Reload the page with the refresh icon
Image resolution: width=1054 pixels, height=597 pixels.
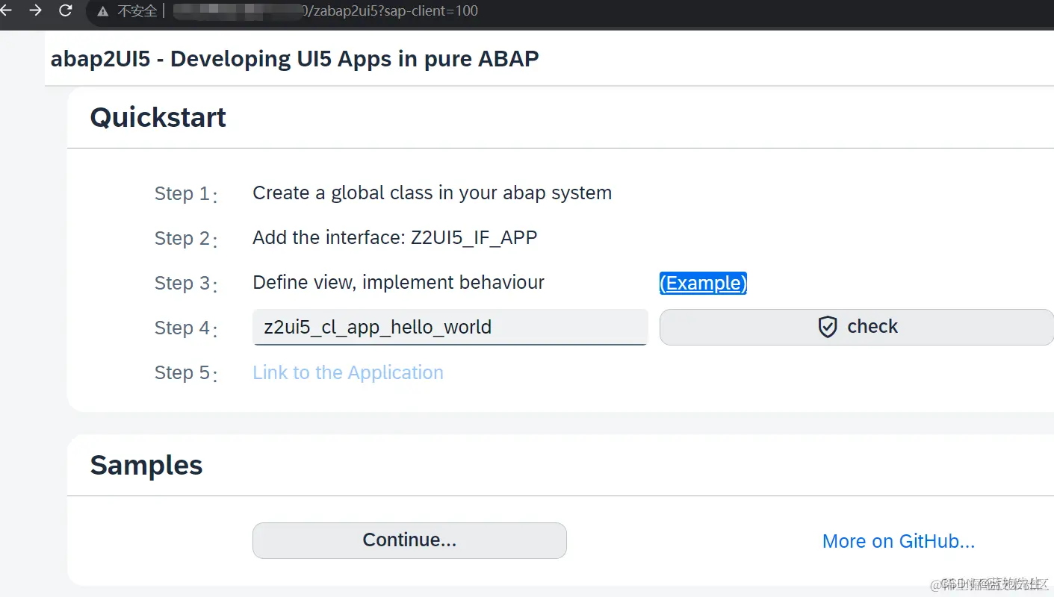[x=66, y=10]
